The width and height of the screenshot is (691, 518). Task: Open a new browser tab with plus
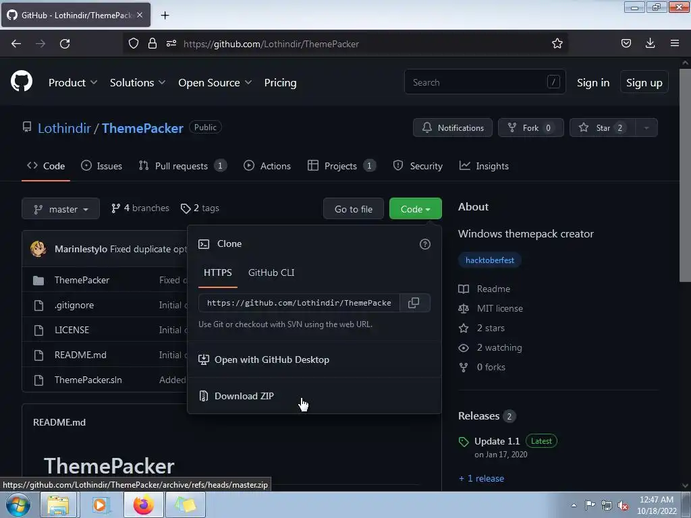165,16
